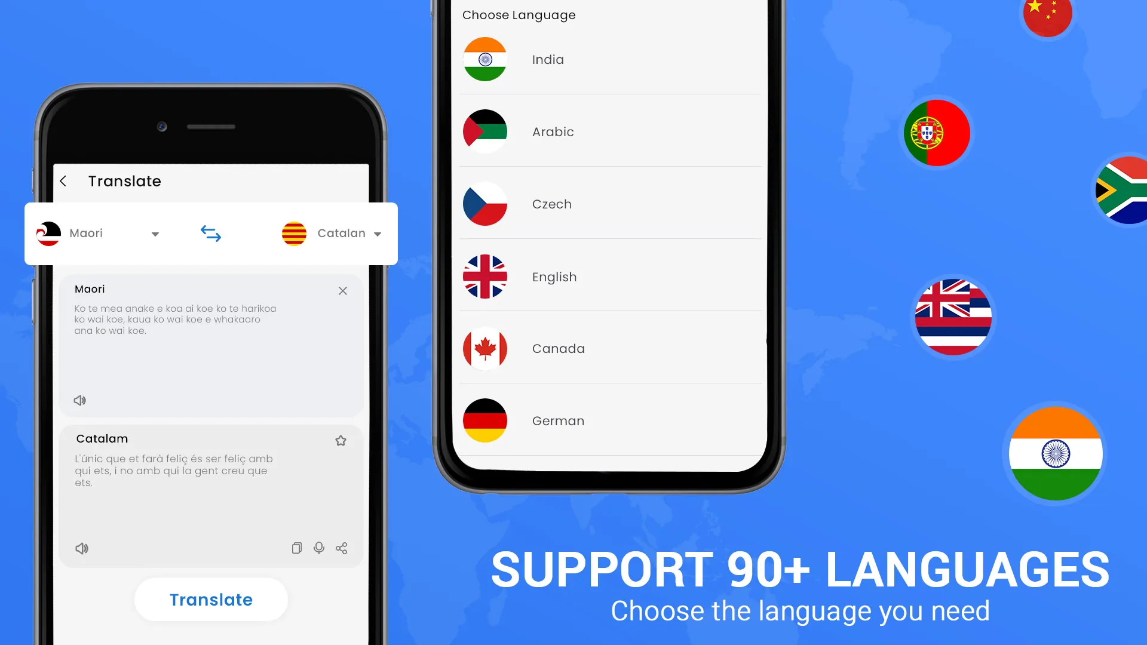The height and width of the screenshot is (645, 1147).
Task: Close the Maori input field
Action: 343,291
